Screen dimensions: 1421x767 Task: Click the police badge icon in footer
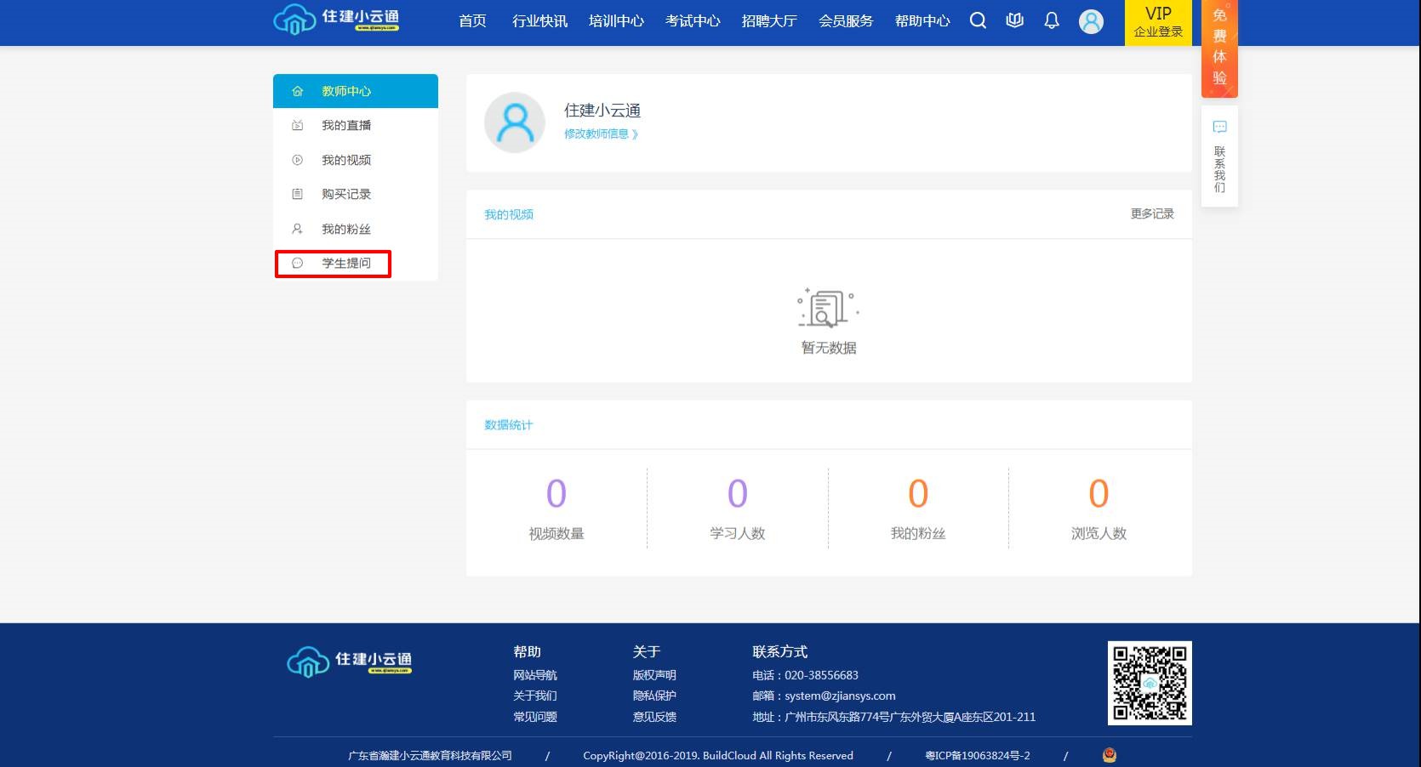point(1109,755)
